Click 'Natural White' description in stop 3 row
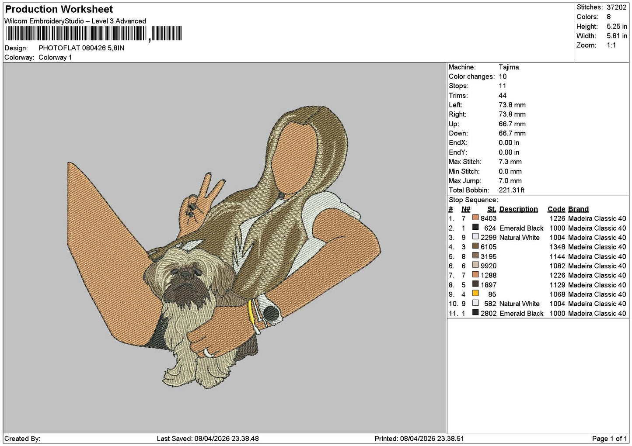Screen dimensions: 632x446 point(520,238)
